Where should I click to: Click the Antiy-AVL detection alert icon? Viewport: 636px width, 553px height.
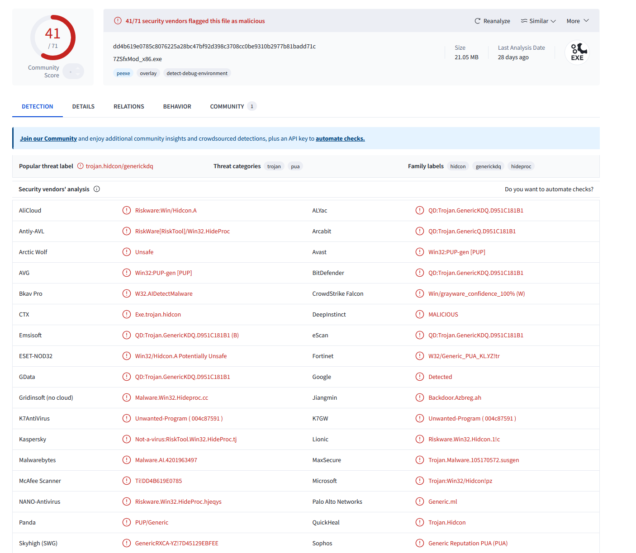tap(127, 231)
